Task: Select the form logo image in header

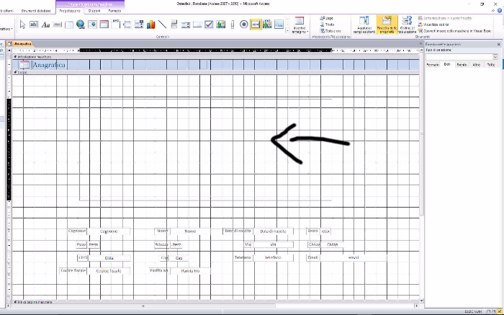Action: (24, 65)
